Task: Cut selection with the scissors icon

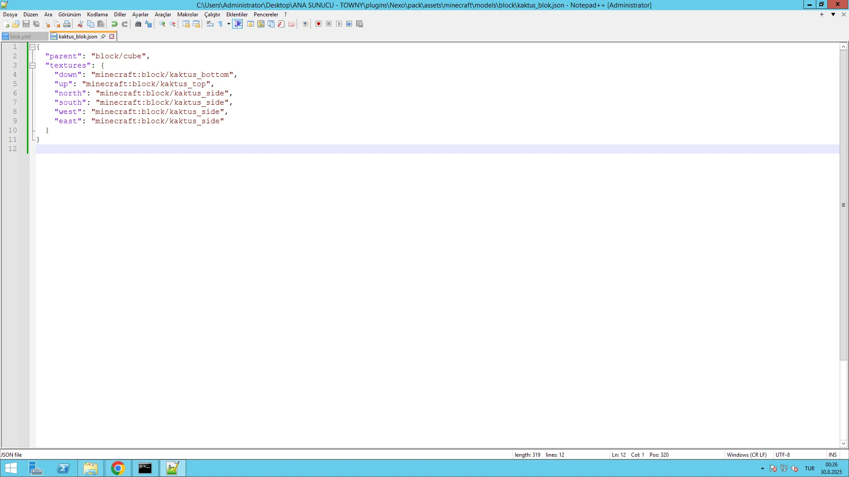Action: (x=80, y=24)
